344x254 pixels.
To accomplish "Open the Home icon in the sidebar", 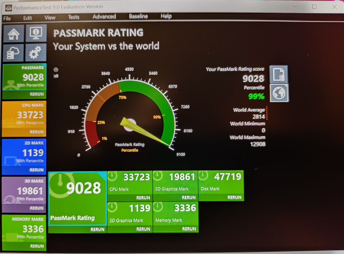I will point(13,34).
